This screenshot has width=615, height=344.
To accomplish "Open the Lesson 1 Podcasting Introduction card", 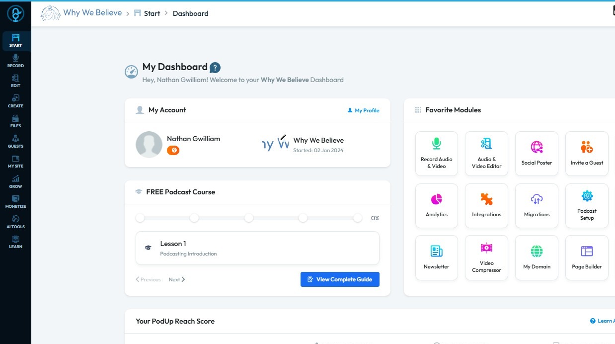I will pyautogui.click(x=257, y=248).
